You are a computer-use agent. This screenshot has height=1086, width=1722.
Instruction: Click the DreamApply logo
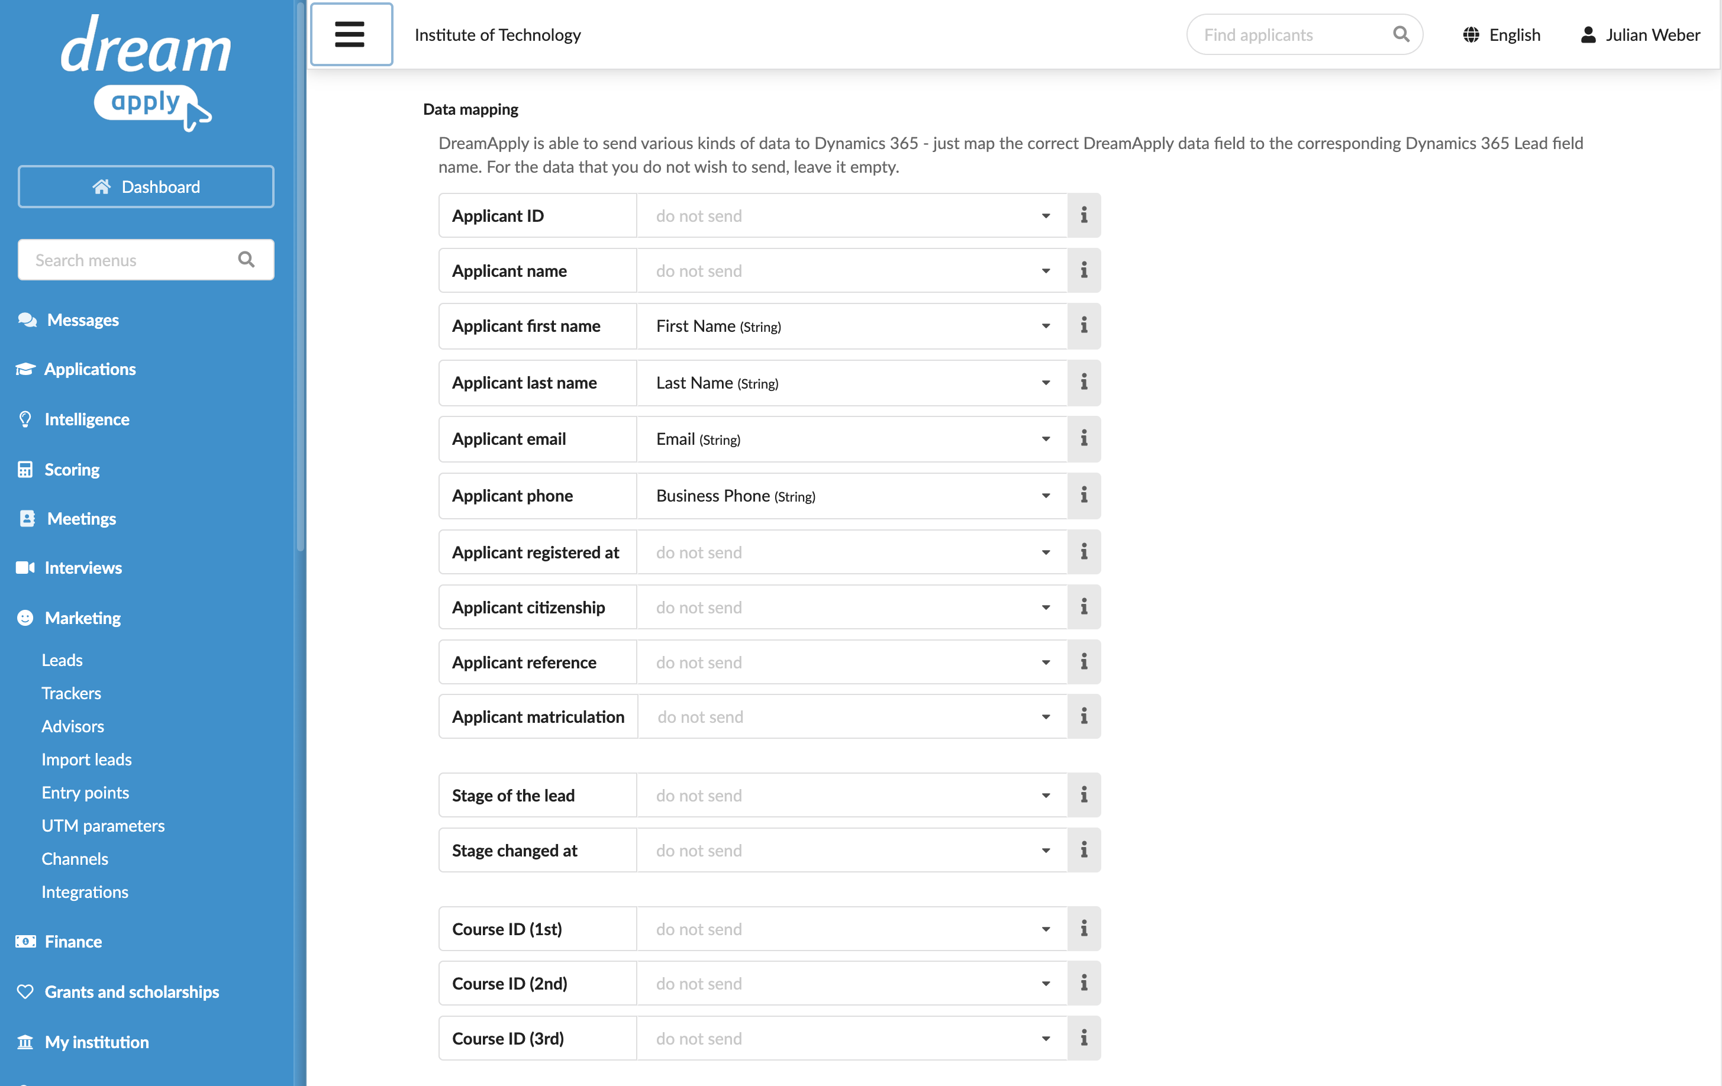coord(146,73)
